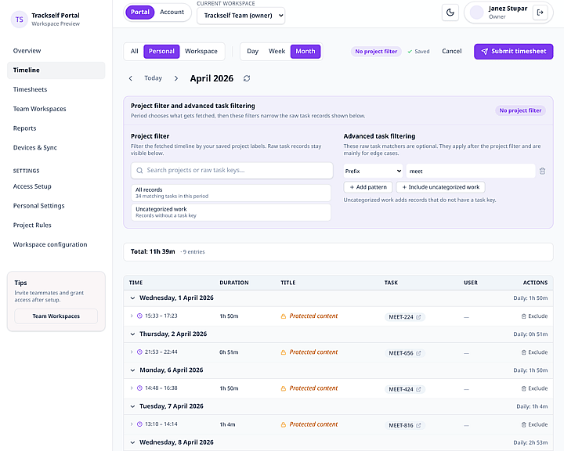This screenshot has height=451, width=564.
Task: Open Workspace configuration in the sidebar
Action: point(56,244)
